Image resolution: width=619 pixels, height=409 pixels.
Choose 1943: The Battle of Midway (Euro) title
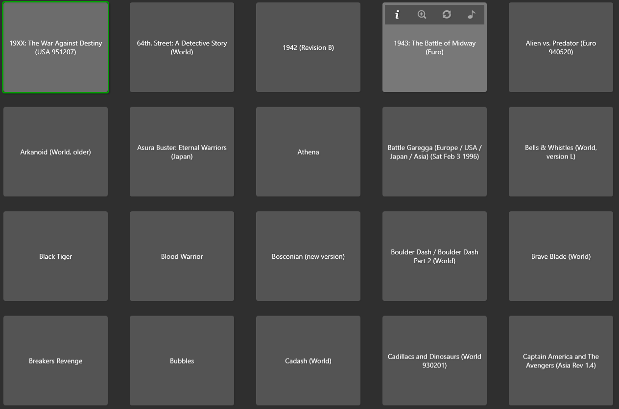pos(434,47)
